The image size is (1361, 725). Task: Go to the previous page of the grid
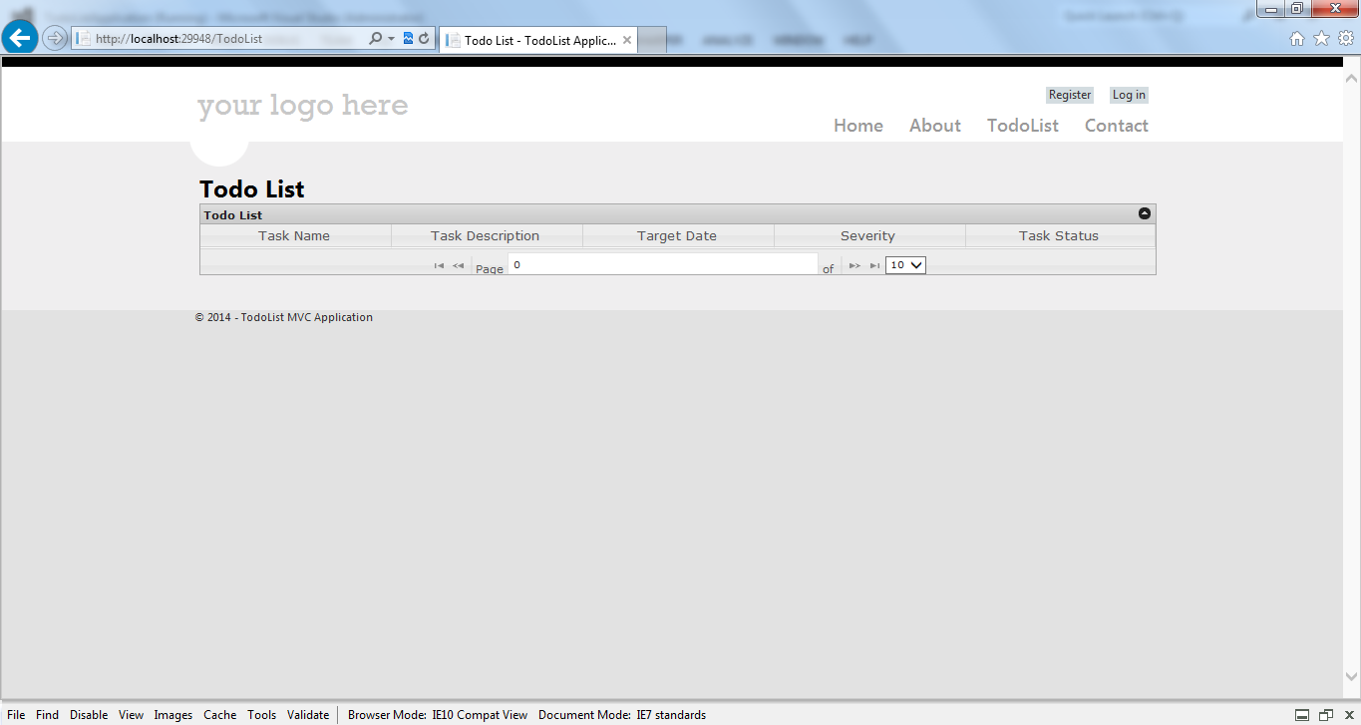[x=458, y=265]
